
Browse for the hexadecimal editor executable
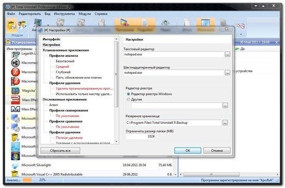pos(227,73)
